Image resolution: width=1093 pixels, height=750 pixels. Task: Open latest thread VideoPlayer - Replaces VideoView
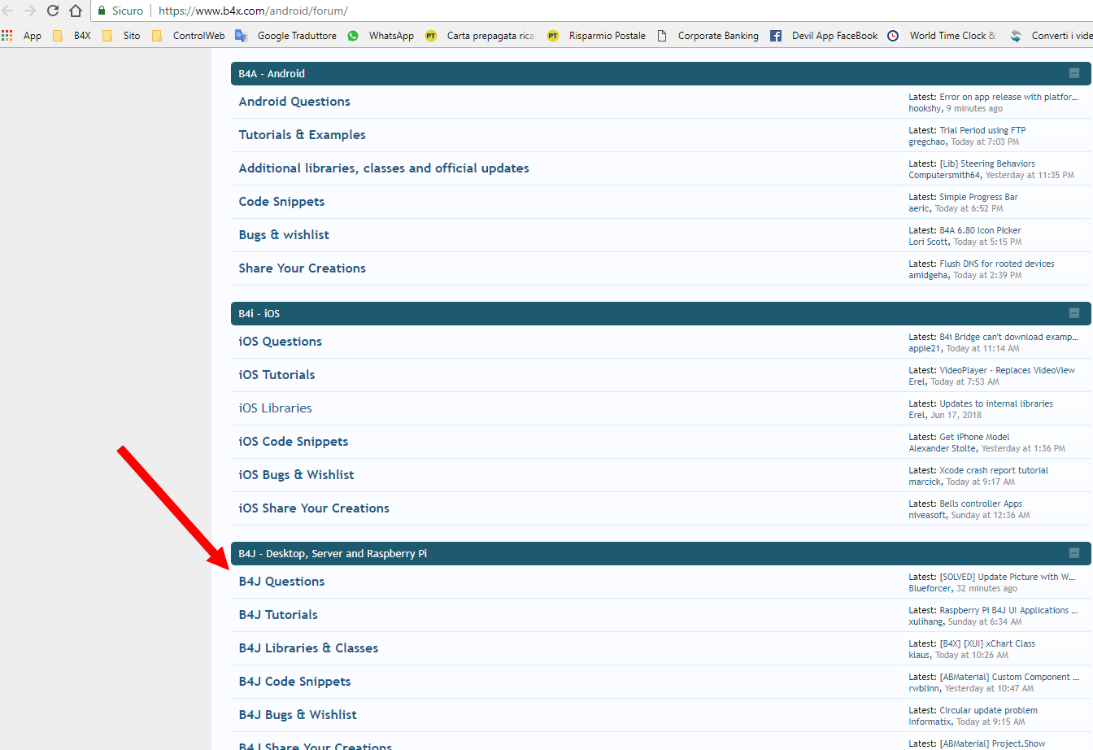click(x=1007, y=370)
